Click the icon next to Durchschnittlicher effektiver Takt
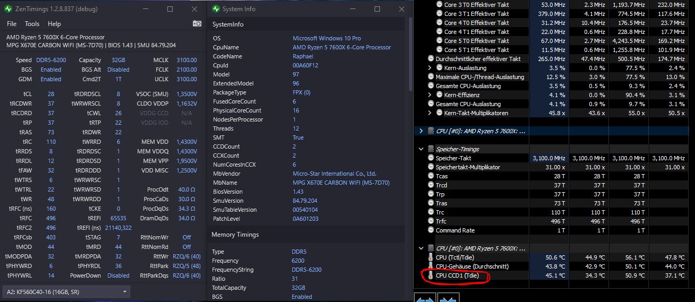Image resolution: width=695 pixels, height=302 pixels. tap(431, 59)
